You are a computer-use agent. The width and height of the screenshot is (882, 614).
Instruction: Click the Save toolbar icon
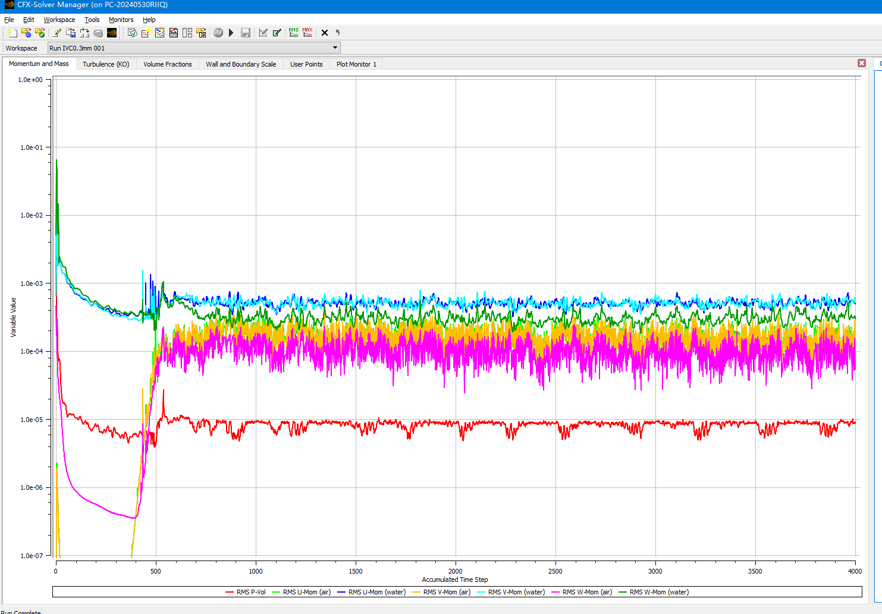[245, 33]
